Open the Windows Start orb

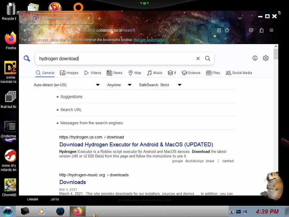(7, 211)
